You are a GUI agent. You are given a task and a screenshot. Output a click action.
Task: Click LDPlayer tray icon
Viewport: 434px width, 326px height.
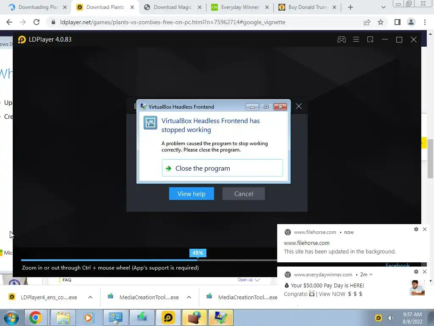(x=378, y=318)
